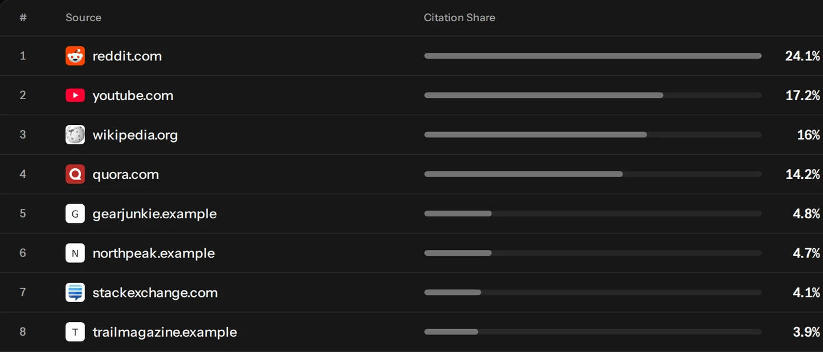Select the Stack Exchange icon
Viewport: 823px width, 352px height.
[x=75, y=292]
